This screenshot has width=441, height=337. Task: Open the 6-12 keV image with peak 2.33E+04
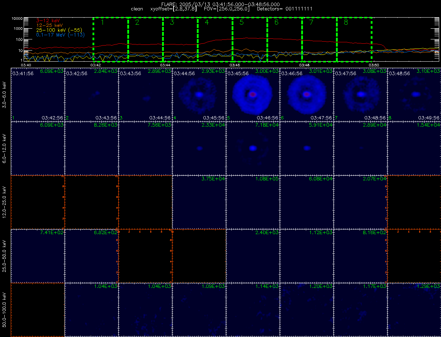coord(199,148)
